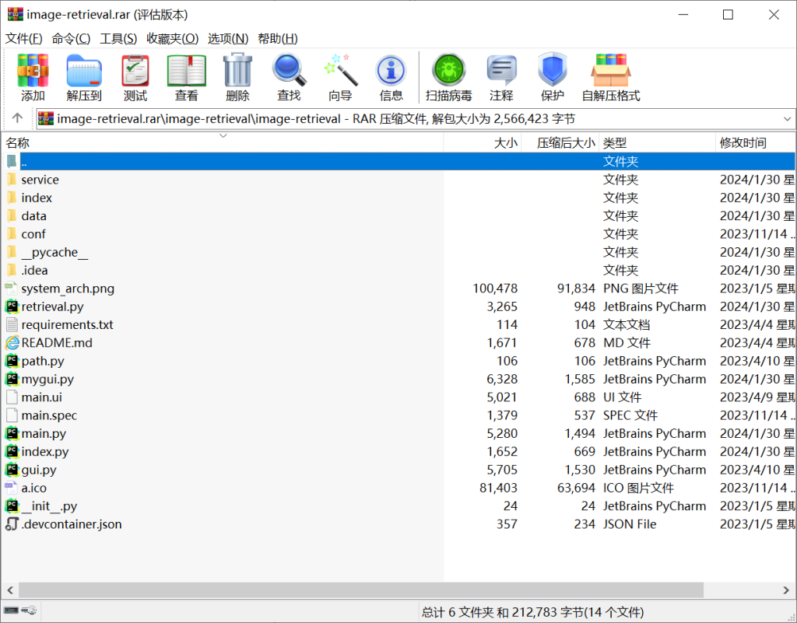The image size is (797, 623).
Task: Click the drive/key icon in status bar
Action: [20, 611]
